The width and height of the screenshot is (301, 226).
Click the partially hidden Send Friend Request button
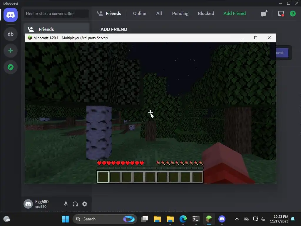pyautogui.click(x=282, y=53)
